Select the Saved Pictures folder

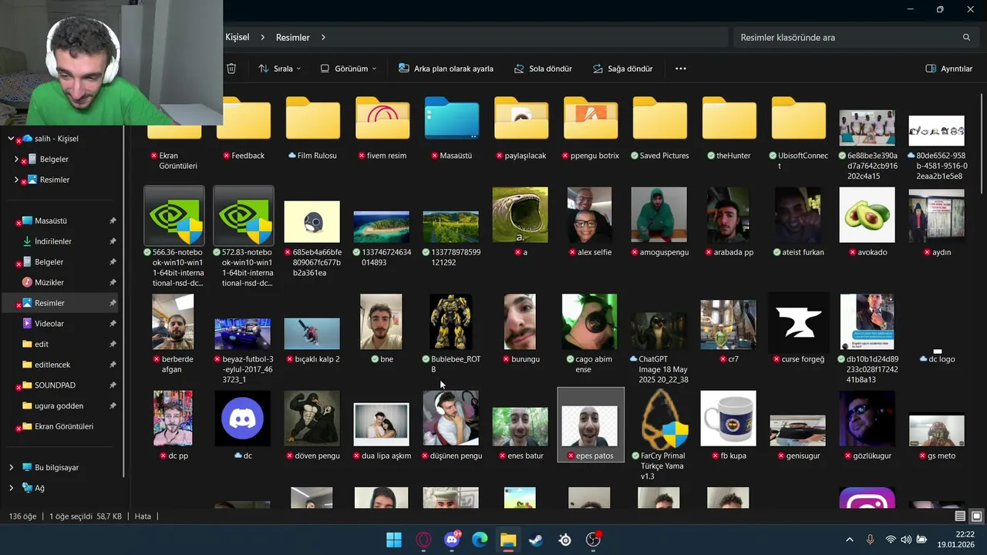[x=659, y=127]
